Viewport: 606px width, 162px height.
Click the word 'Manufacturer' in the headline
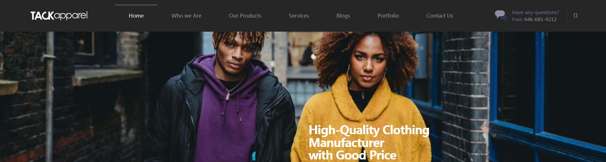(x=346, y=143)
